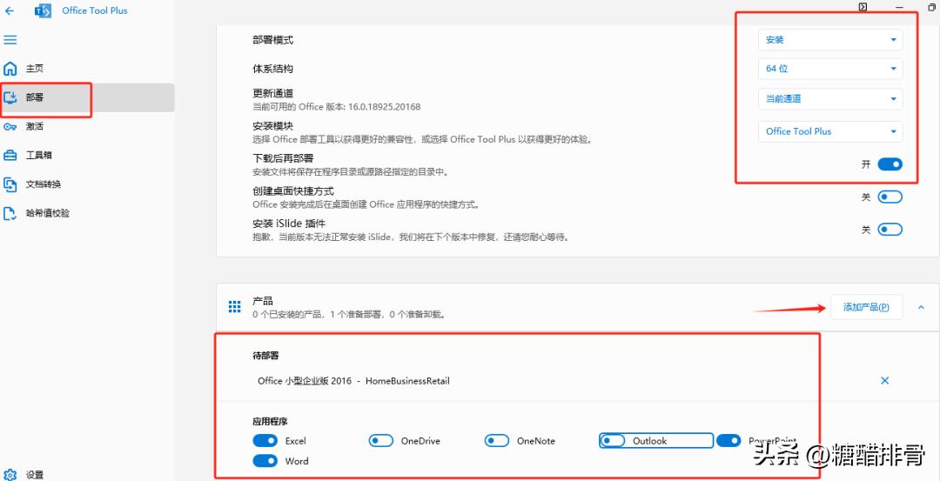The image size is (940, 481).
Task: Disable the 下载后再部署 toggle
Action: (890, 164)
